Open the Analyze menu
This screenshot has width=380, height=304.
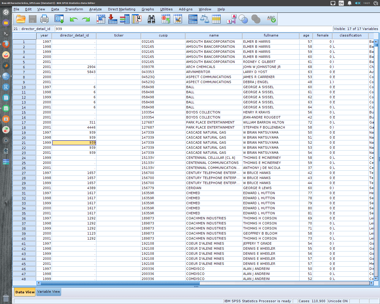95,9
